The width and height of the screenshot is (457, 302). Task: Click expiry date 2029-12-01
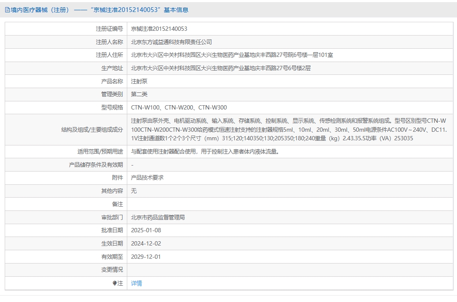pyautogui.click(x=146, y=257)
